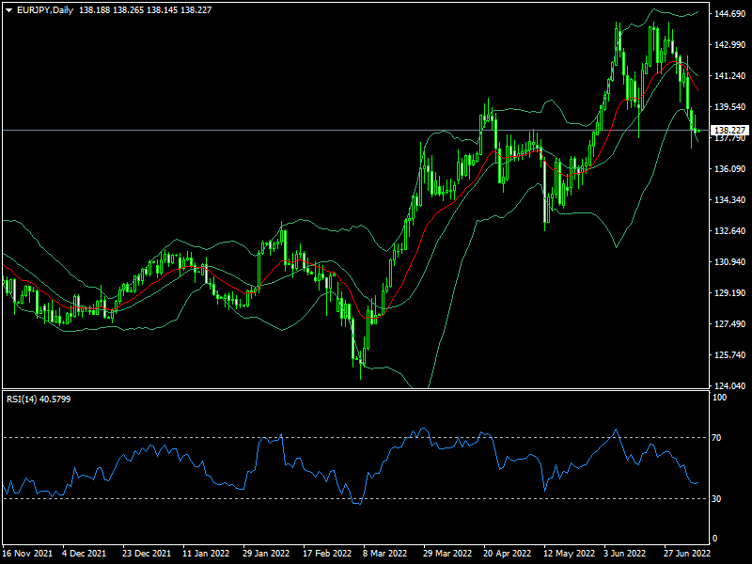
Task: Click the 23 Dec 2021 date label
Action: 147,554
